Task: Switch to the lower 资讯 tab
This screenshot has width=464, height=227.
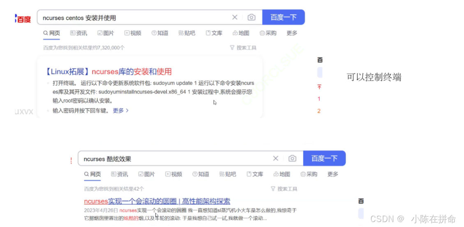Action: pyautogui.click(x=120, y=174)
